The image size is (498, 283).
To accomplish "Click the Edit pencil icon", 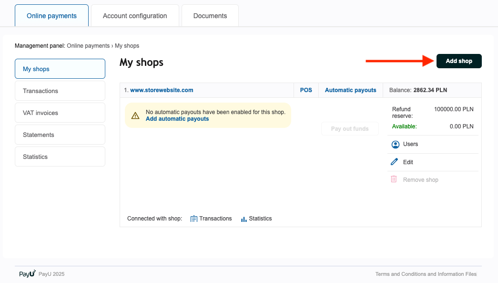I will click(394, 162).
